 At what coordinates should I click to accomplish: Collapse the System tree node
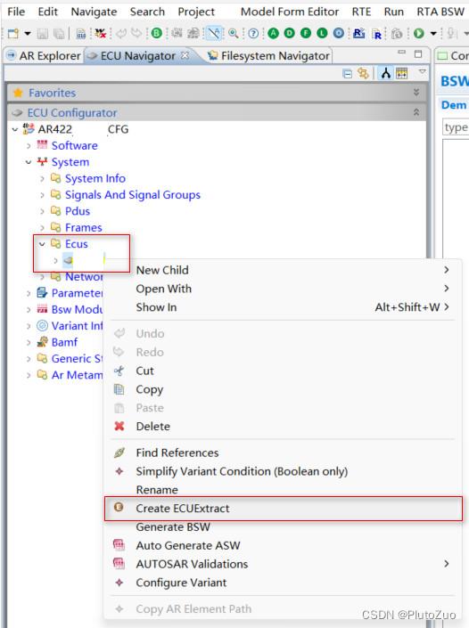(x=29, y=162)
